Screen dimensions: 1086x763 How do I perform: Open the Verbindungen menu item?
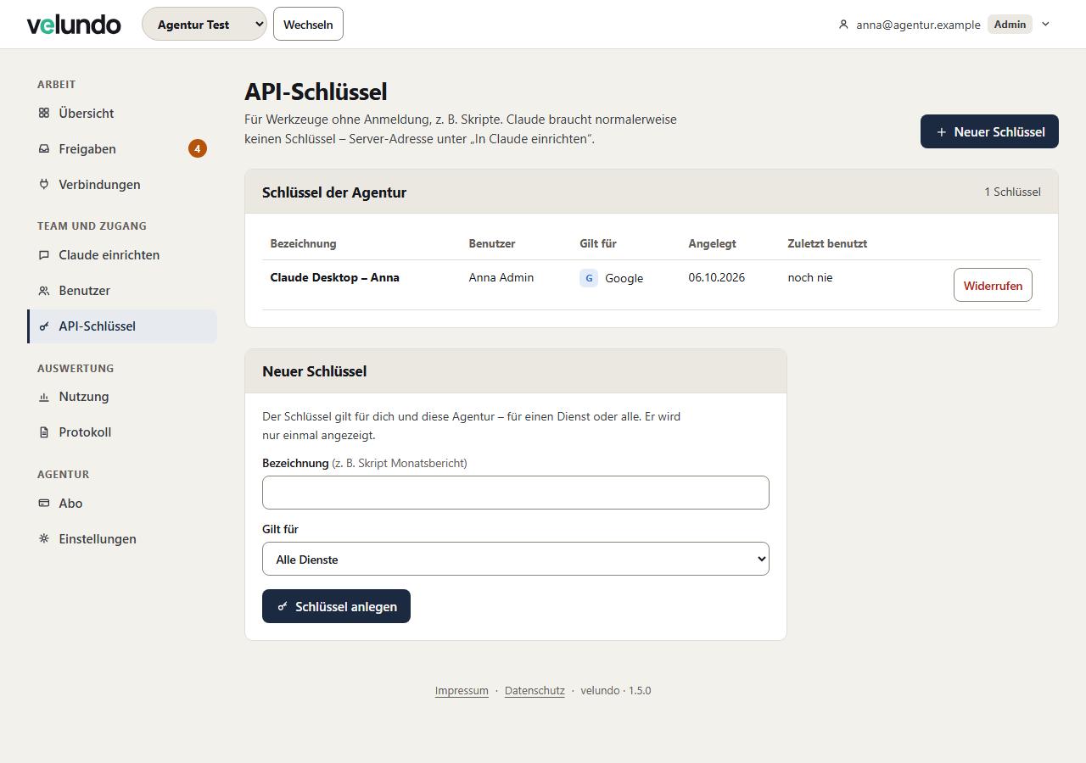pos(122,184)
